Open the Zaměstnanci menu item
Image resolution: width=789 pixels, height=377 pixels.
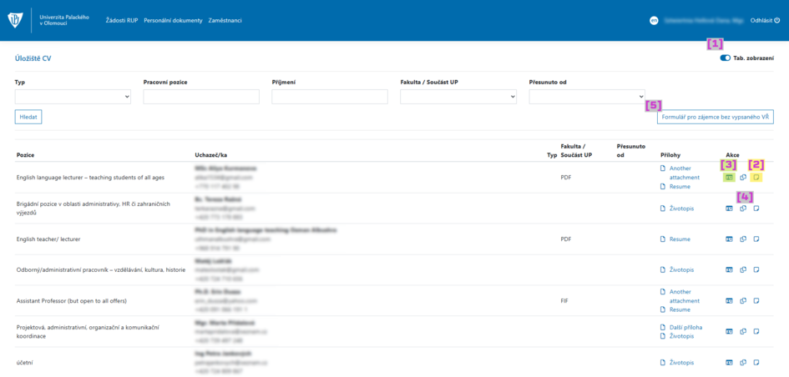coord(225,21)
